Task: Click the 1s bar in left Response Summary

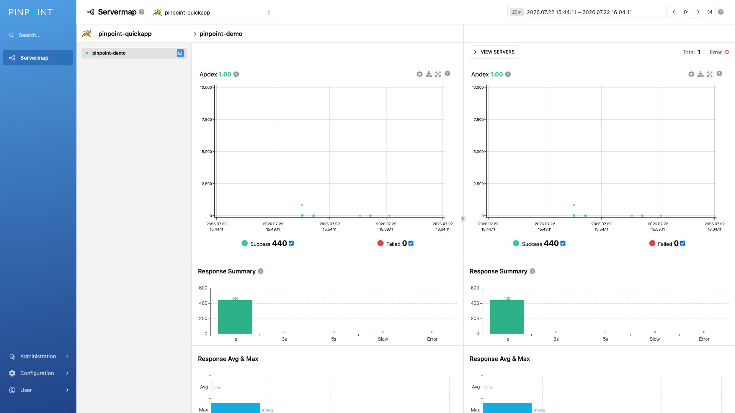Action: click(235, 317)
